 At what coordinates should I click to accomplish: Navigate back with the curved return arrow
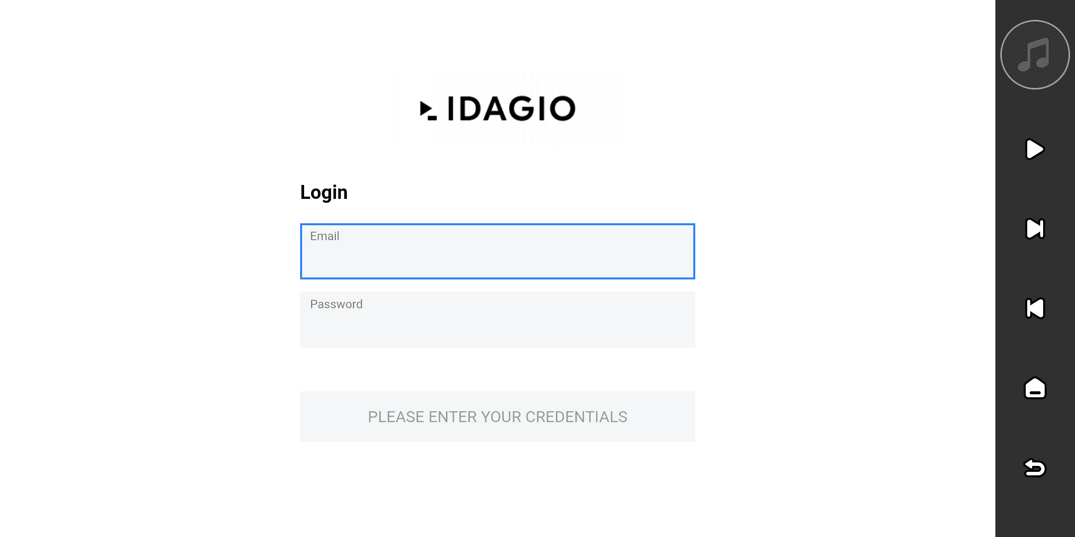1035,468
